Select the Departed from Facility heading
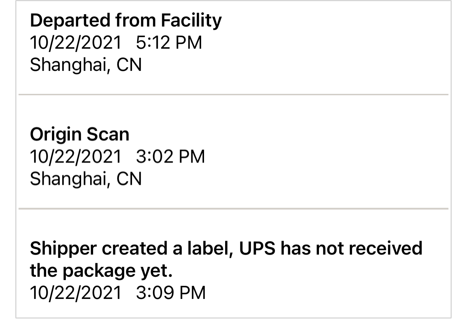467x328 pixels. [x=125, y=21]
